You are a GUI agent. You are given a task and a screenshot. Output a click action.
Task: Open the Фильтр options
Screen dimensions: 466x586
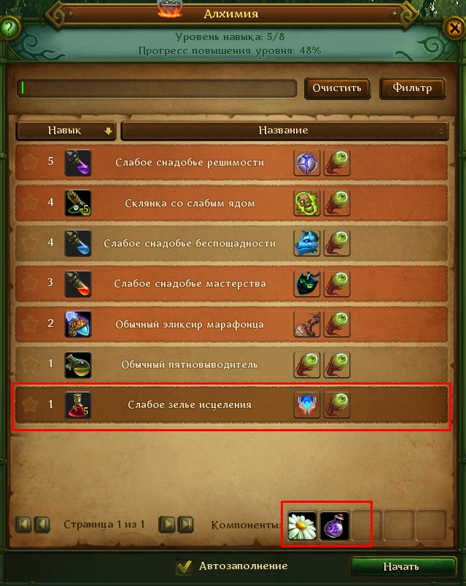point(412,88)
